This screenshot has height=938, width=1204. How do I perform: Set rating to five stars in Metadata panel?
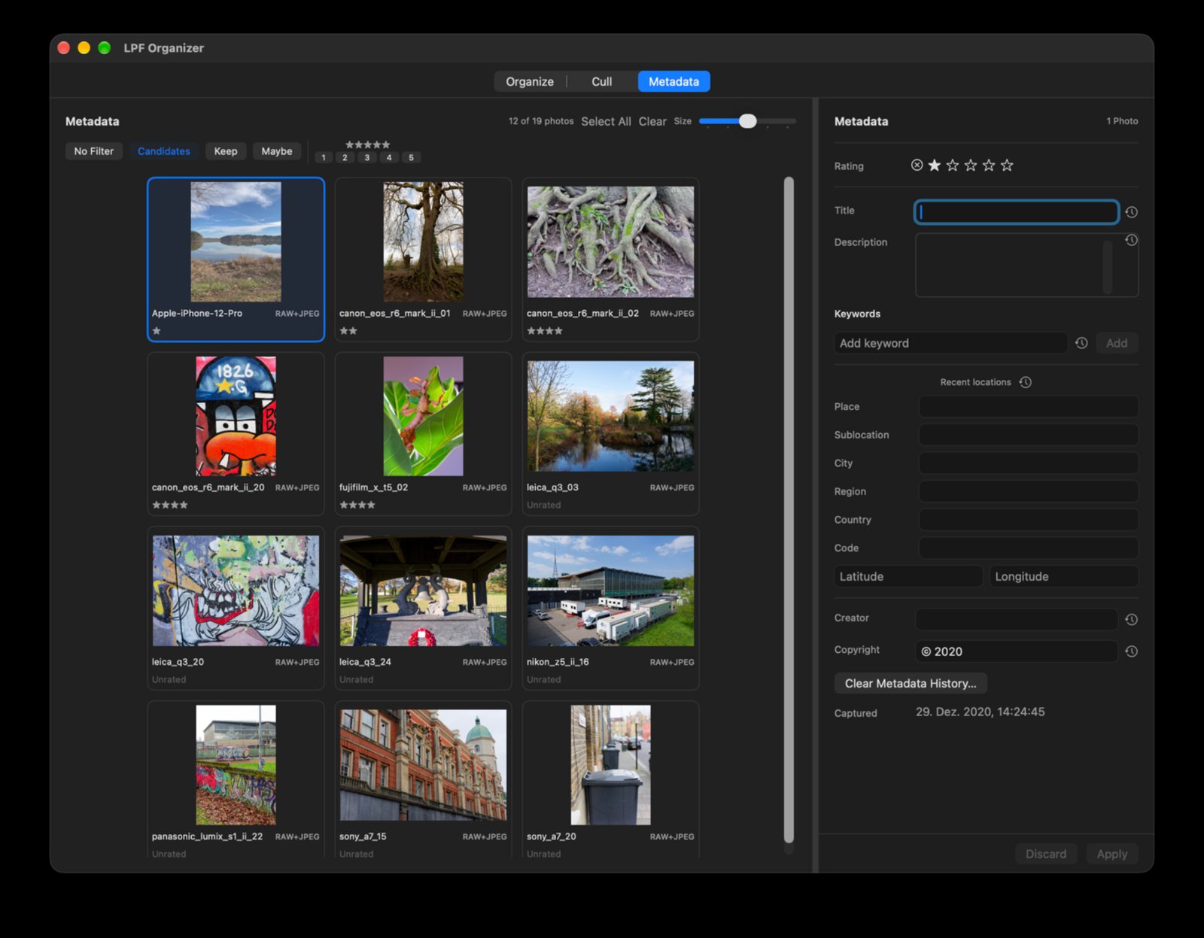1007,165
